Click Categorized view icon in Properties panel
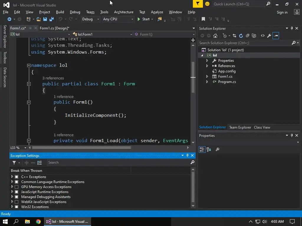The width and height of the screenshot is (302, 226). coord(202,149)
